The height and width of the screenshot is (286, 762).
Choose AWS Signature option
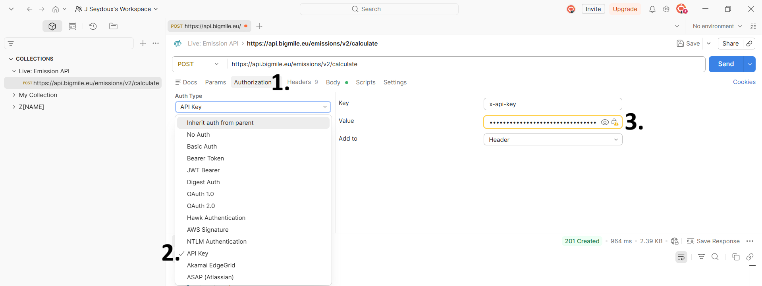click(x=253, y=230)
